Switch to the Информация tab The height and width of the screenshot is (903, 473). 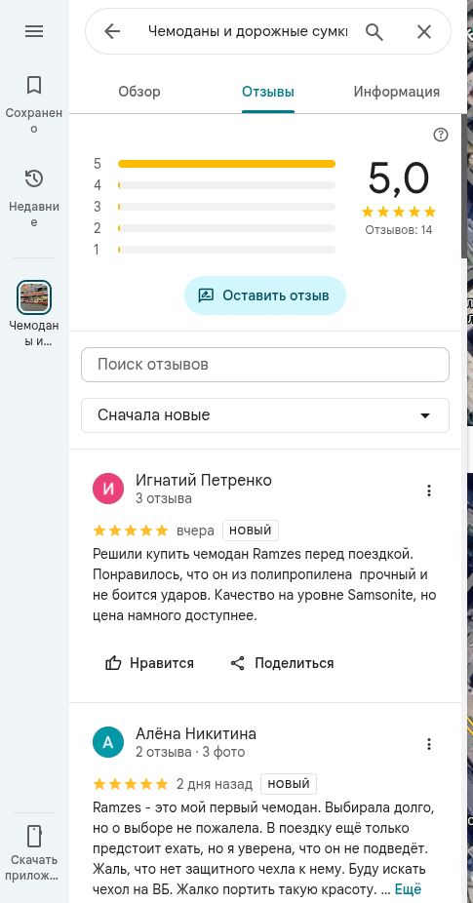396,92
